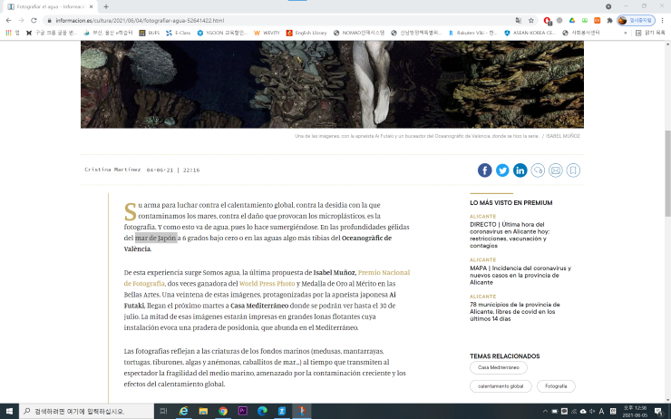
Task: Open Chrome from the Windows taskbar
Action: coord(222,411)
